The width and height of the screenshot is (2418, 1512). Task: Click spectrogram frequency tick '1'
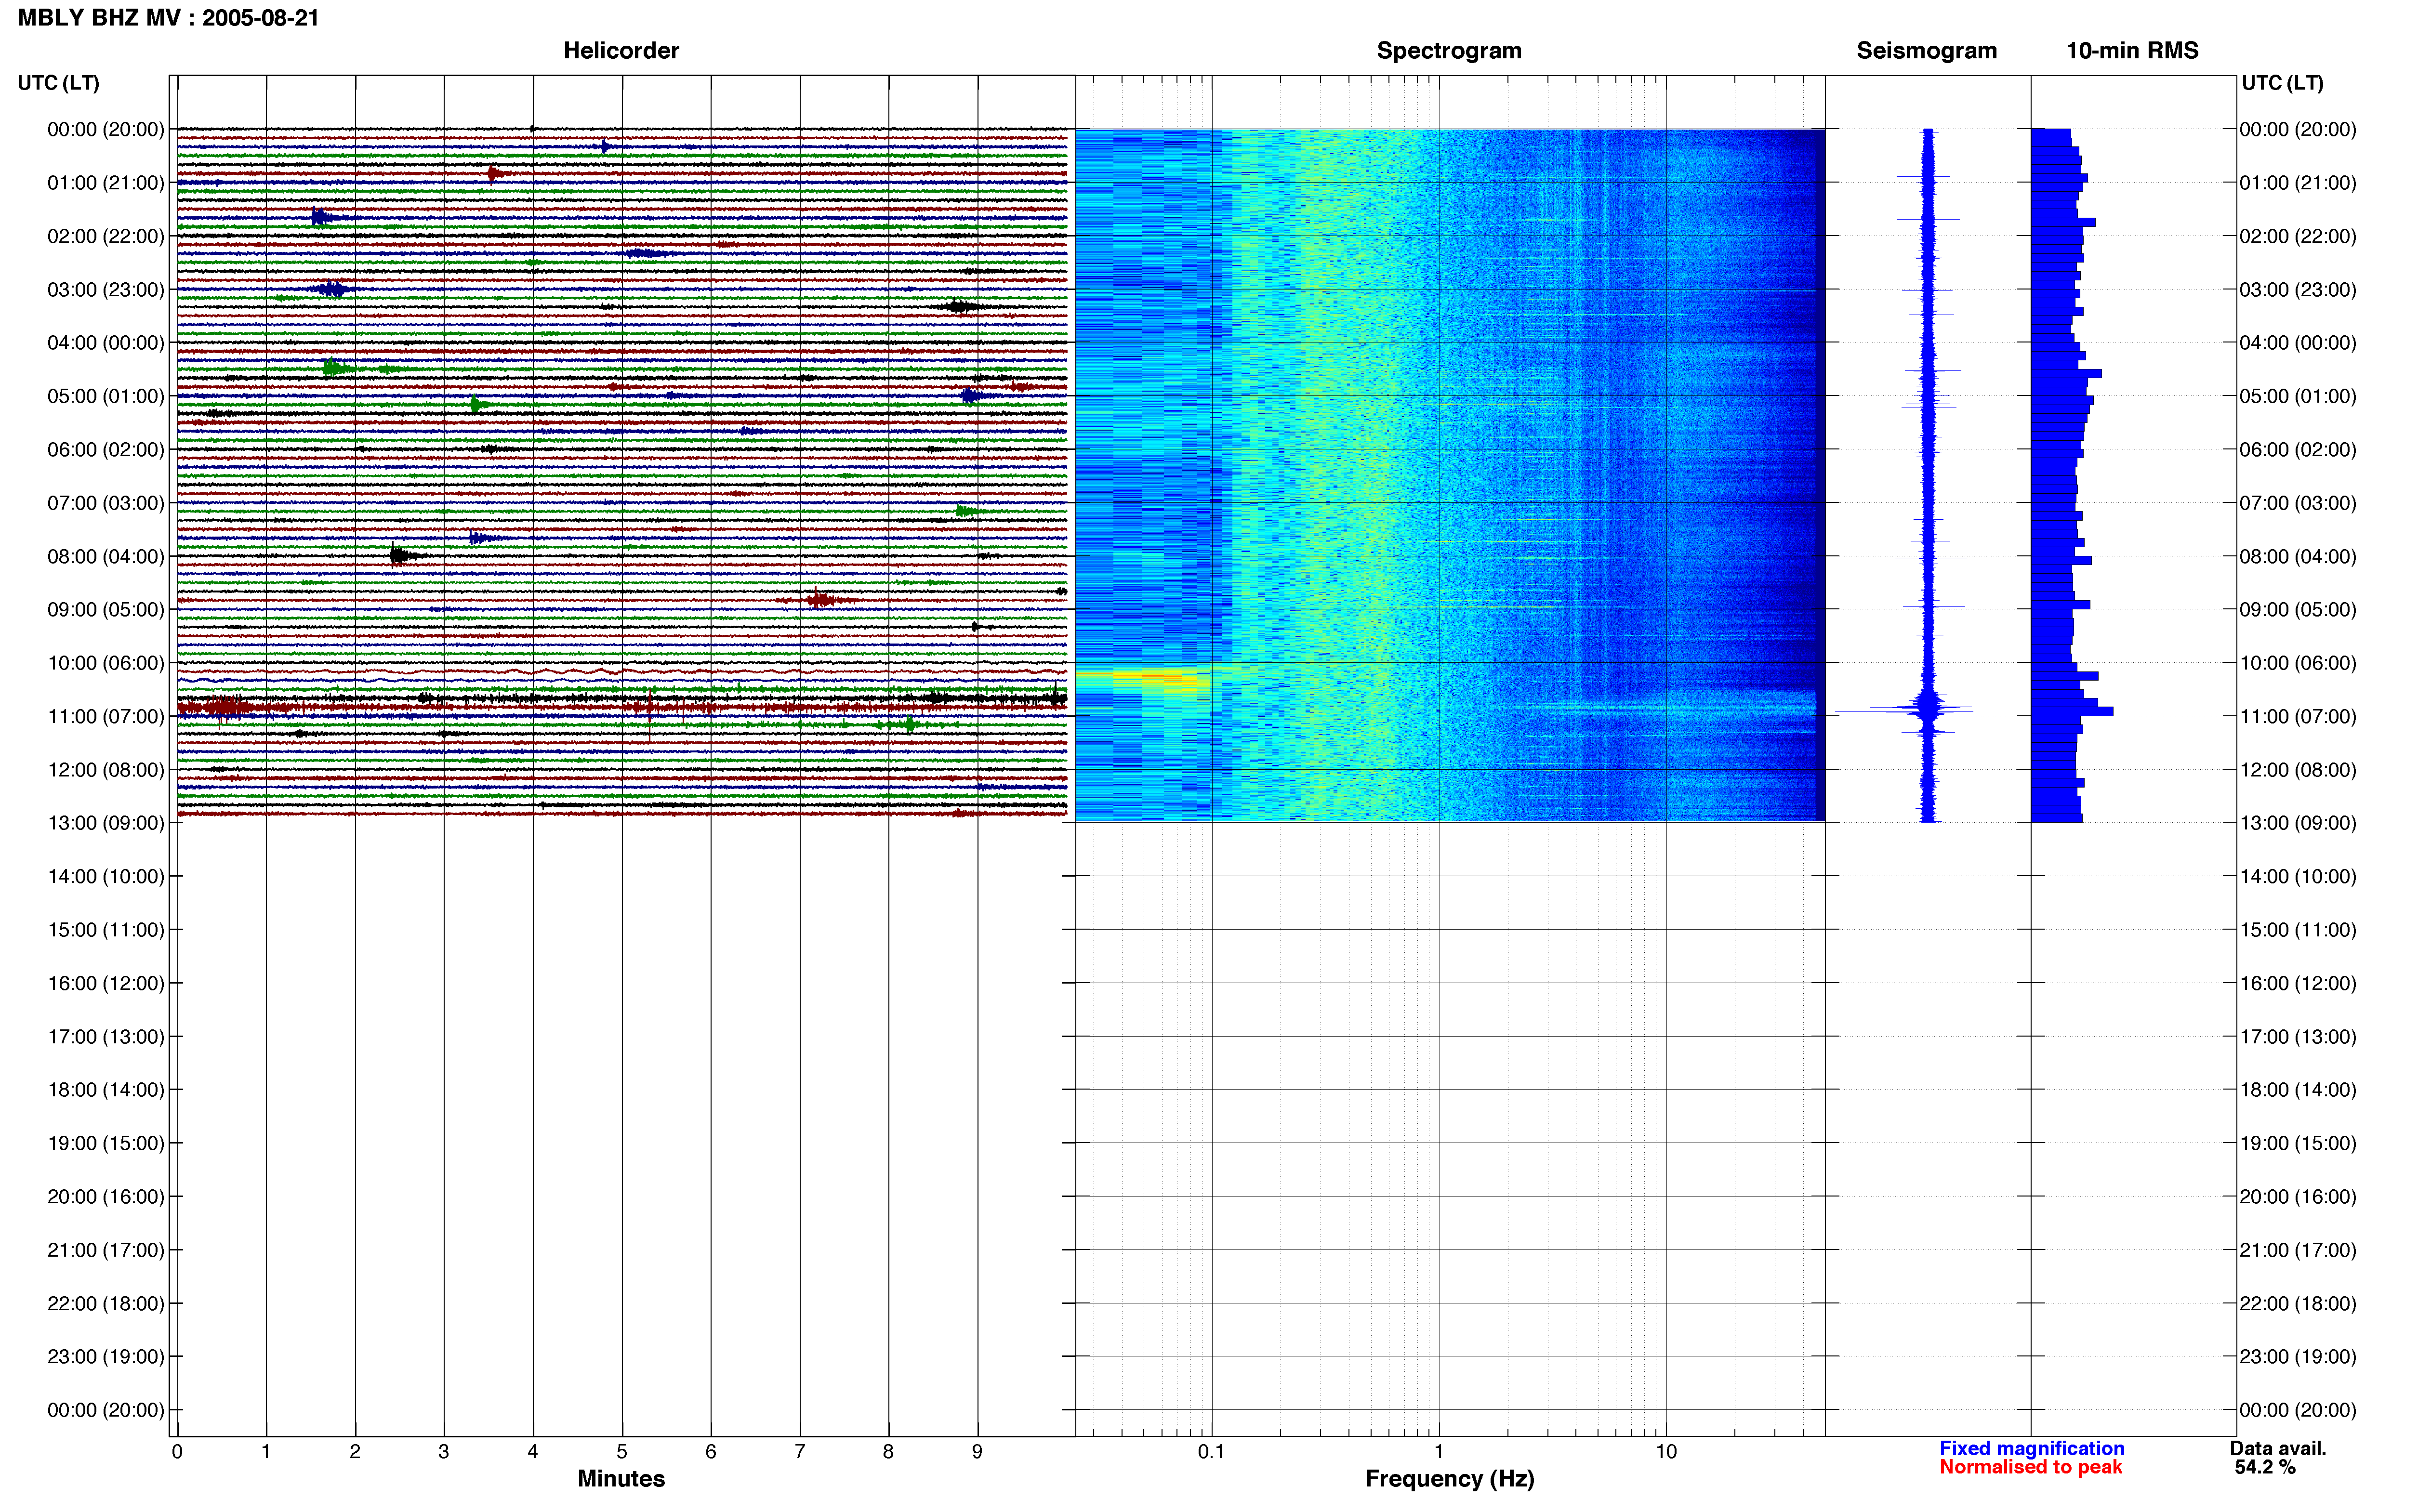1439,1451
